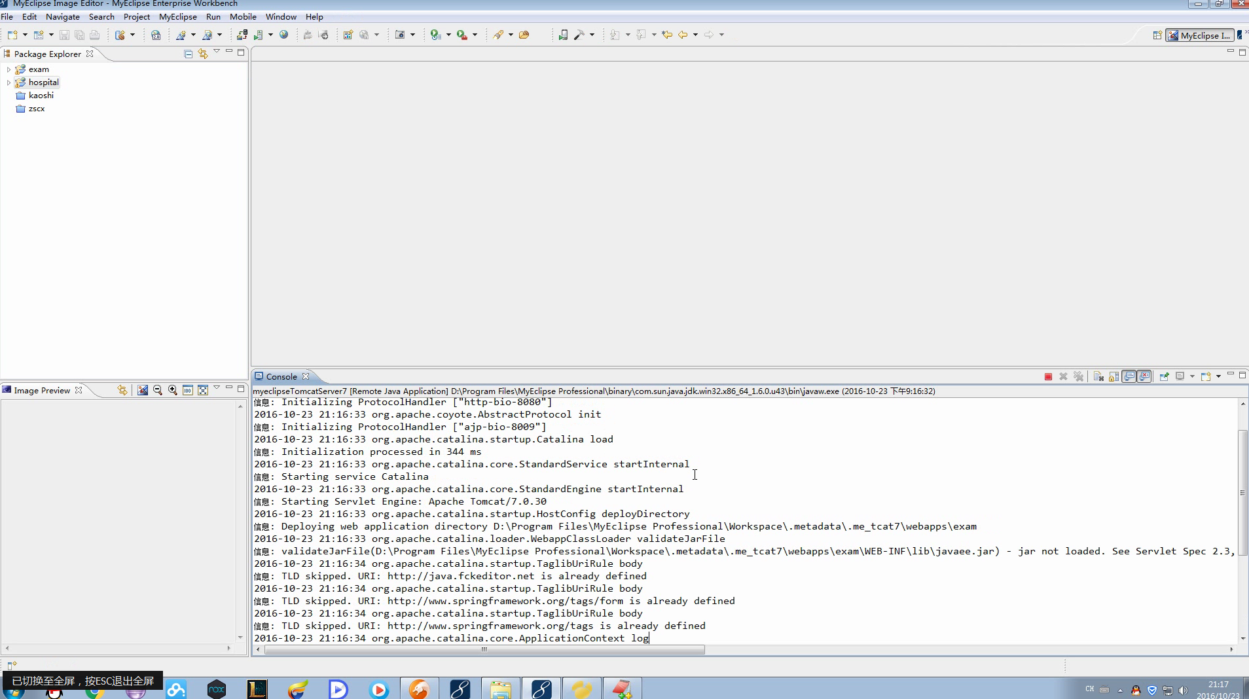The image size is (1249, 699).
Task: Click the camera capture toolbar icon
Action: (400, 35)
